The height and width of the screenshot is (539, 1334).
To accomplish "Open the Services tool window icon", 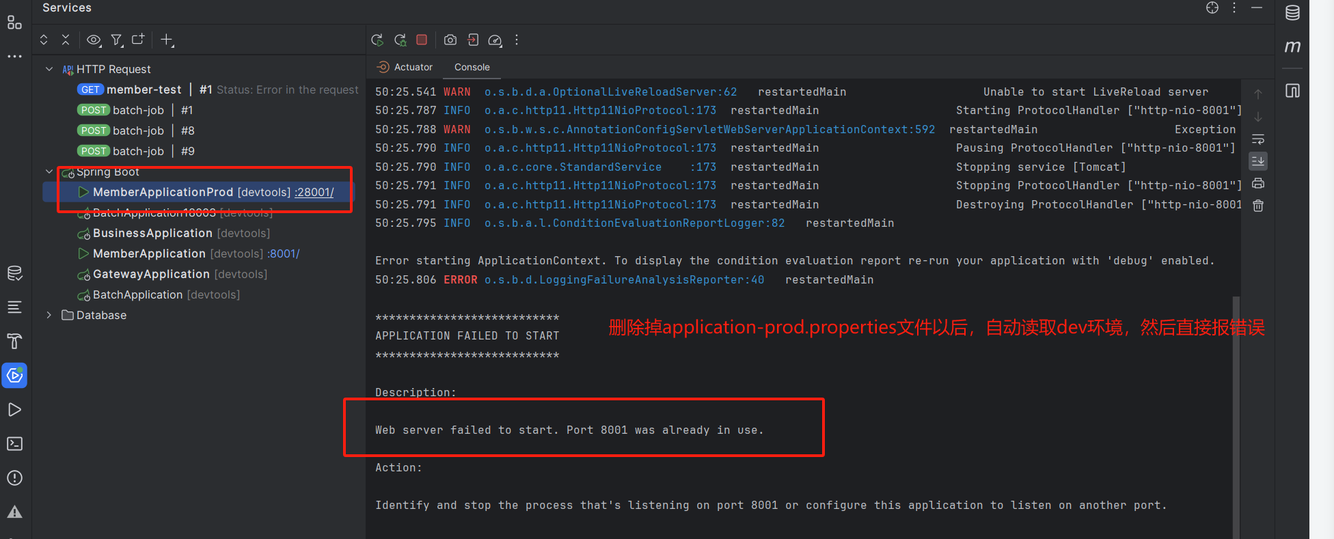I will 14,375.
